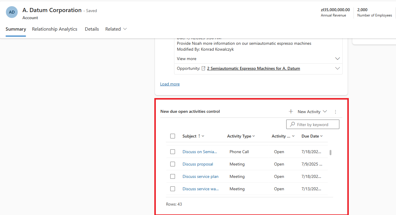The height and width of the screenshot is (215, 396).
Task: Click the 7/13/202... due date cell
Action: (311, 189)
